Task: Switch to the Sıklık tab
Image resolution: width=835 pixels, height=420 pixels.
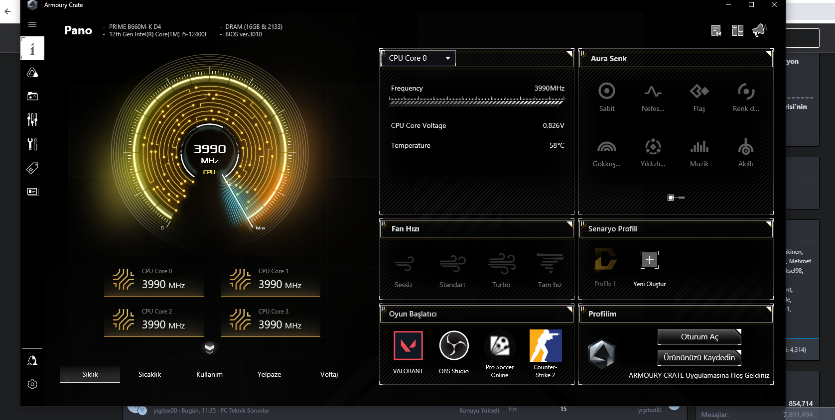Action: [90, 374]
